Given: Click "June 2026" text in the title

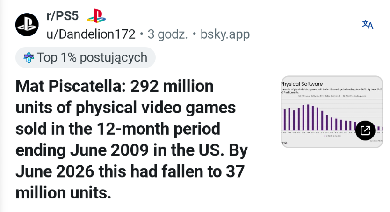Looking at the screenshot, I should [x=55, y=171].
